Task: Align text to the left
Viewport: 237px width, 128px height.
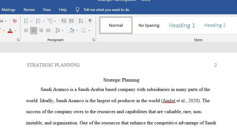Action: click(x=26, y=30)
